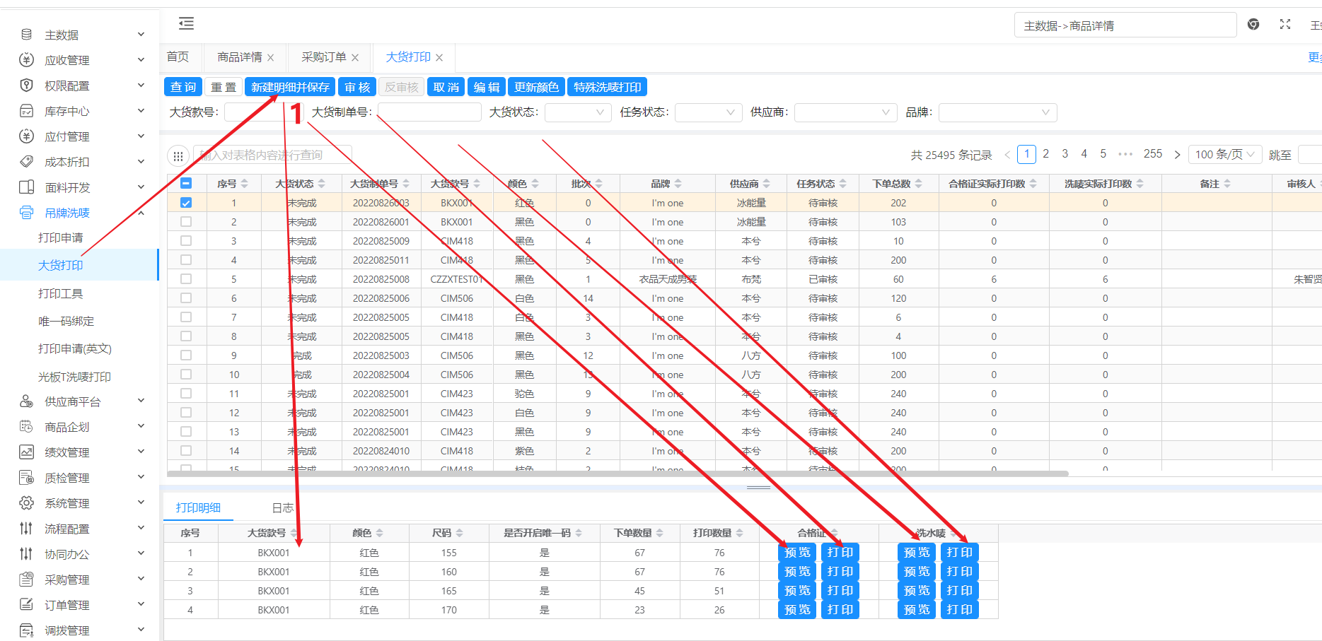The width and height of the screenshot is (1322, 641).
Task: Close the 采购订单 tab
Action: tap(355, 58)
